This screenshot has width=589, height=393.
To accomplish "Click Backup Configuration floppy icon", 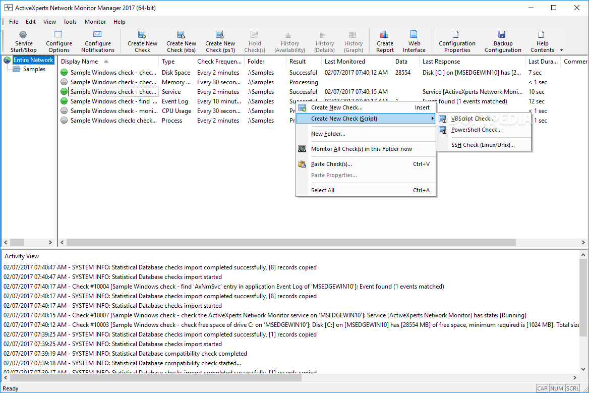I will (502, 35).
